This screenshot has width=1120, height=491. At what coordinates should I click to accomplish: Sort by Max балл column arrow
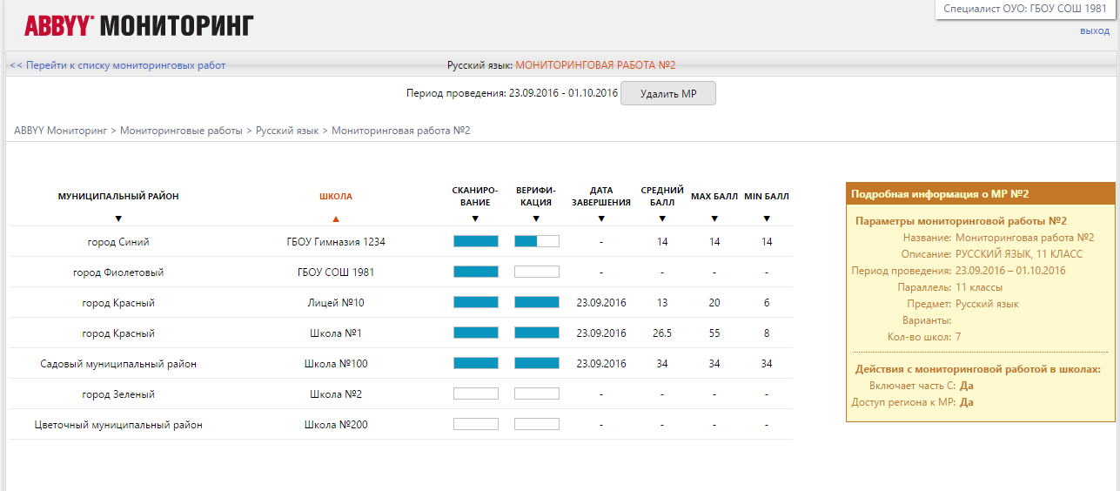coord(714,219)
